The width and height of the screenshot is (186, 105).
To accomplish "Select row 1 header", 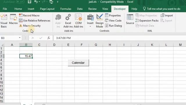I will pos(2,49).
